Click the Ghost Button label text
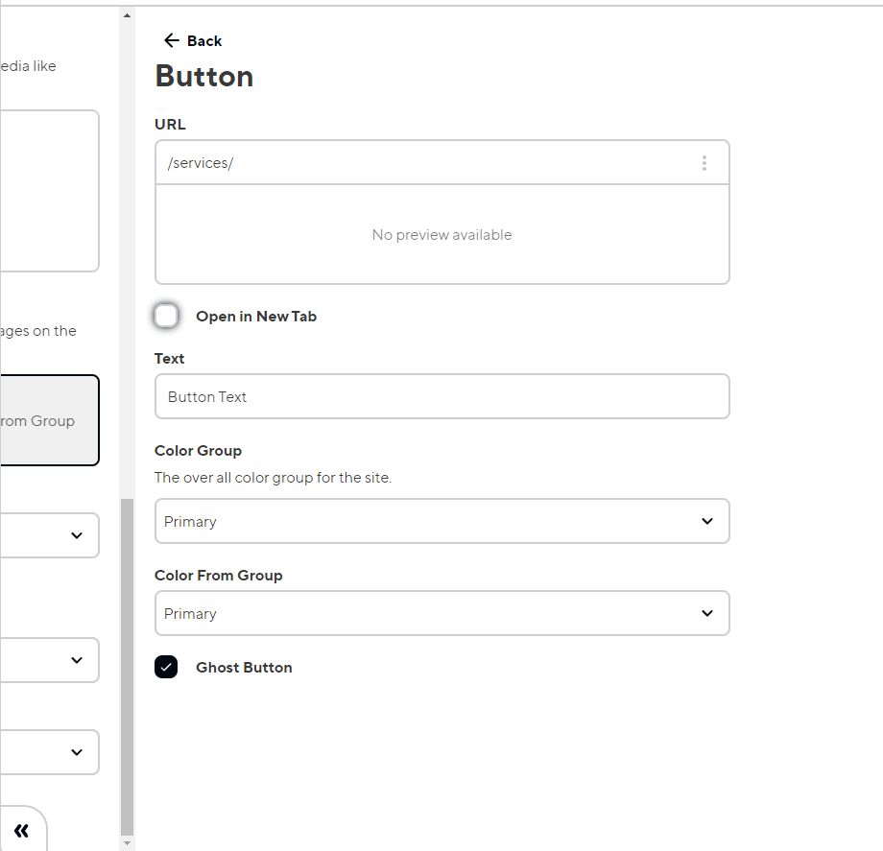The width and height of the screenshot is (883, 851). 244,668
